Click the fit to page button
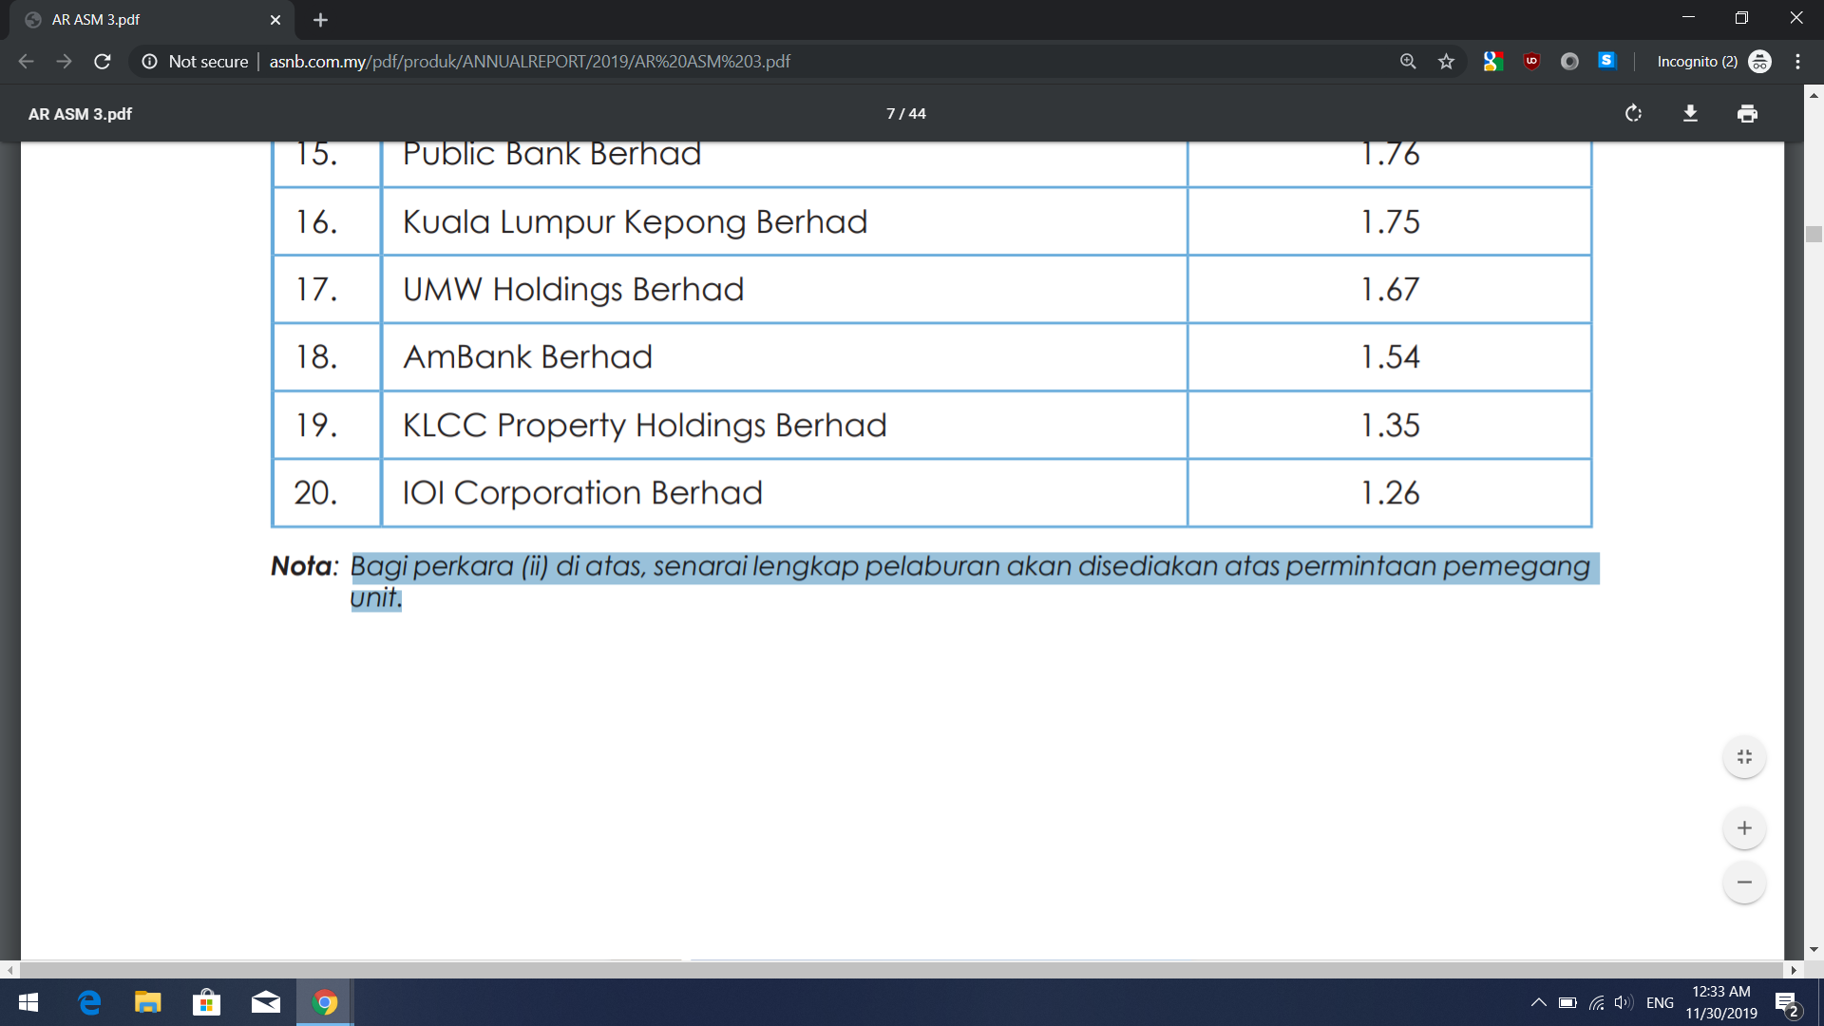Viewport: 1824px width, 1026px height. 1744,757
